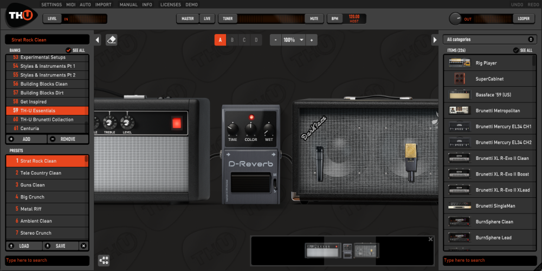This screenshot has height=271, width=542.
Task: Switch to scene B
Action: (x=232, y=40)
